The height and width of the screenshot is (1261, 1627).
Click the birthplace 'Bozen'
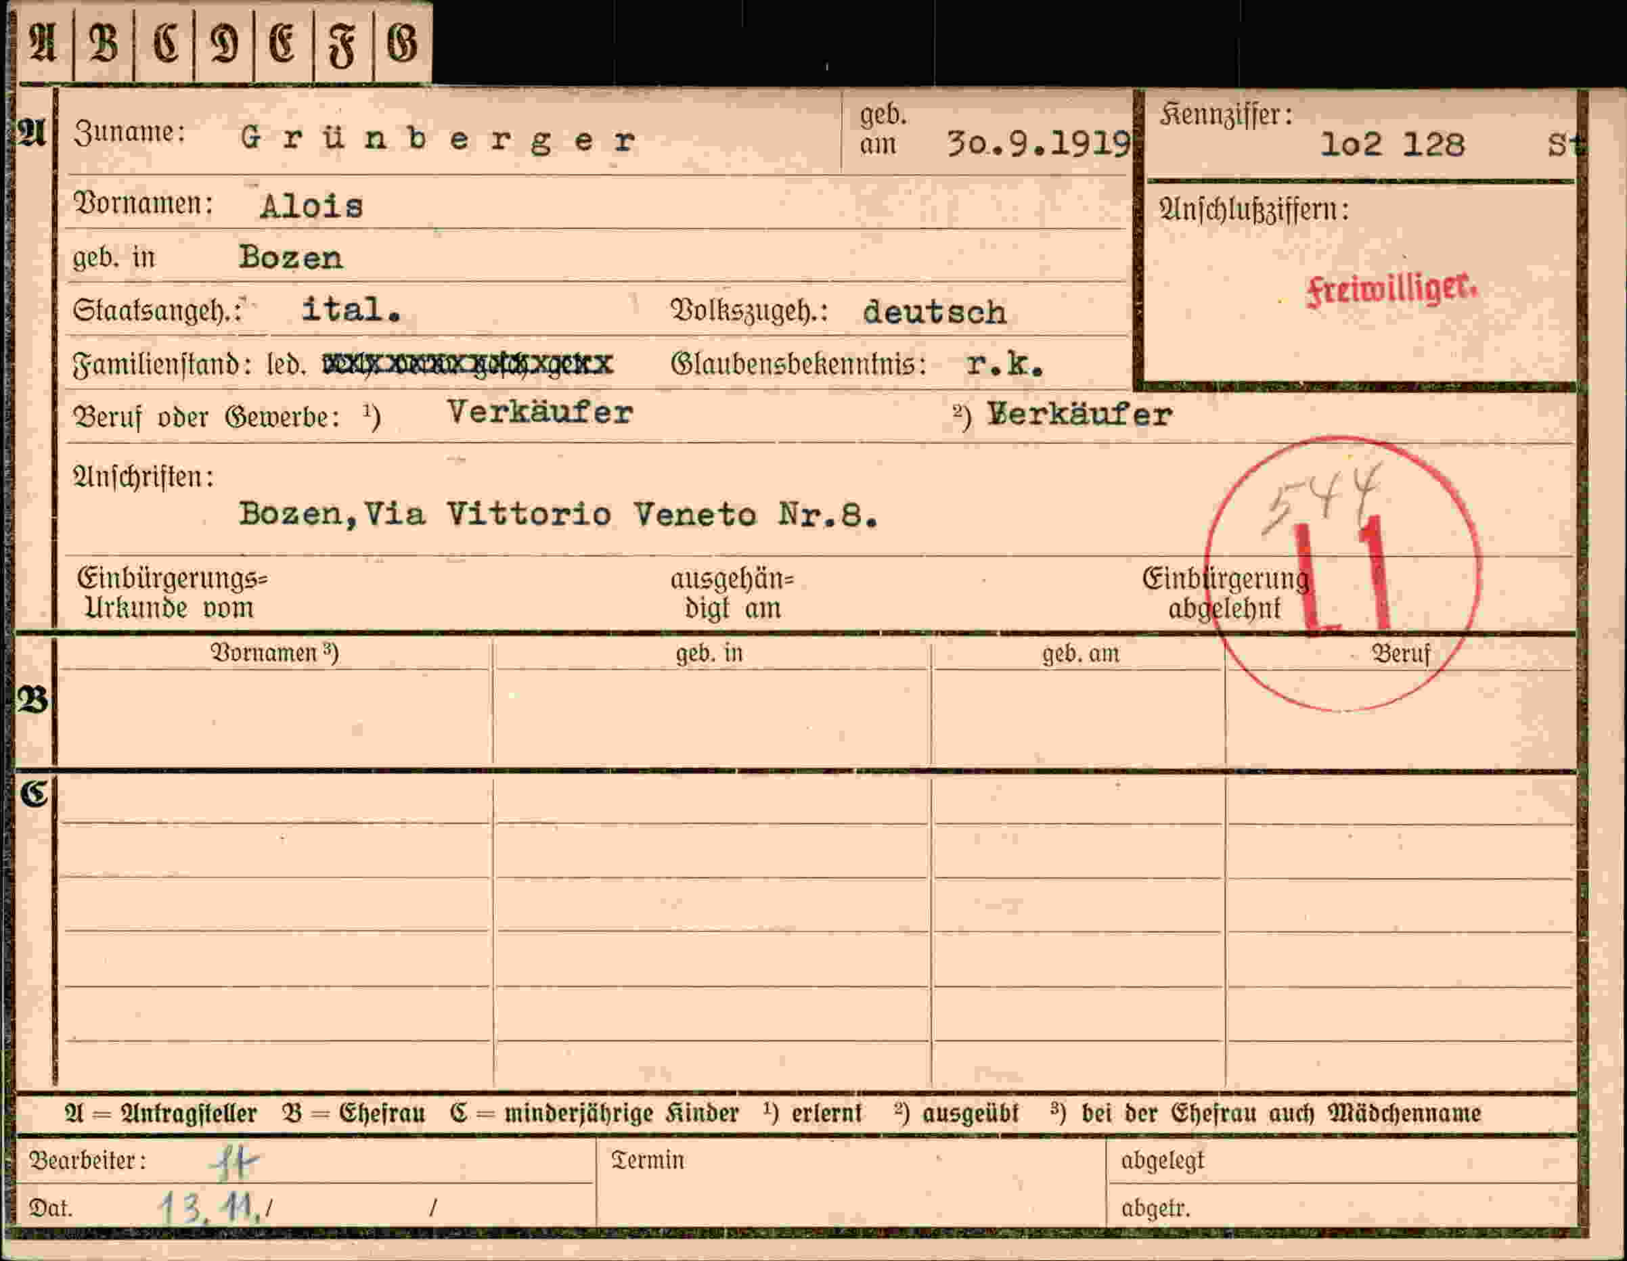290,258
